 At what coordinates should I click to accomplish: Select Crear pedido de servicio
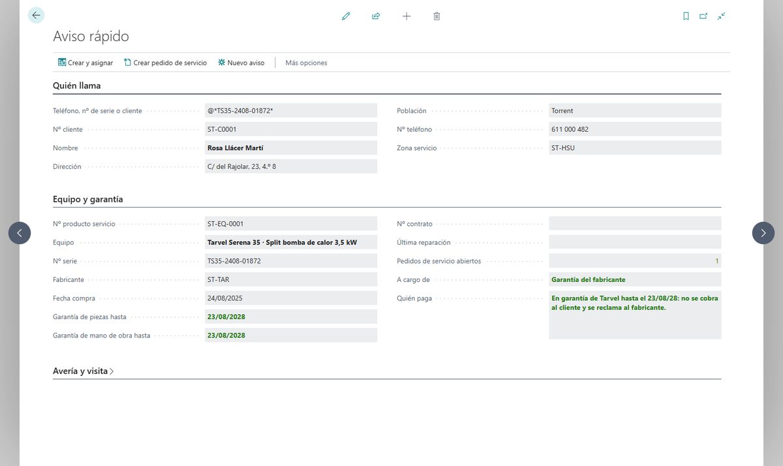coord(165,63)
